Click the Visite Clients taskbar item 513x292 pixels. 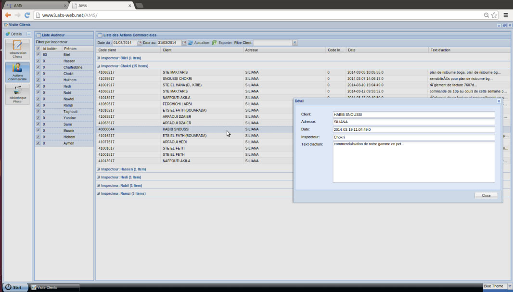tap(54, 287)
